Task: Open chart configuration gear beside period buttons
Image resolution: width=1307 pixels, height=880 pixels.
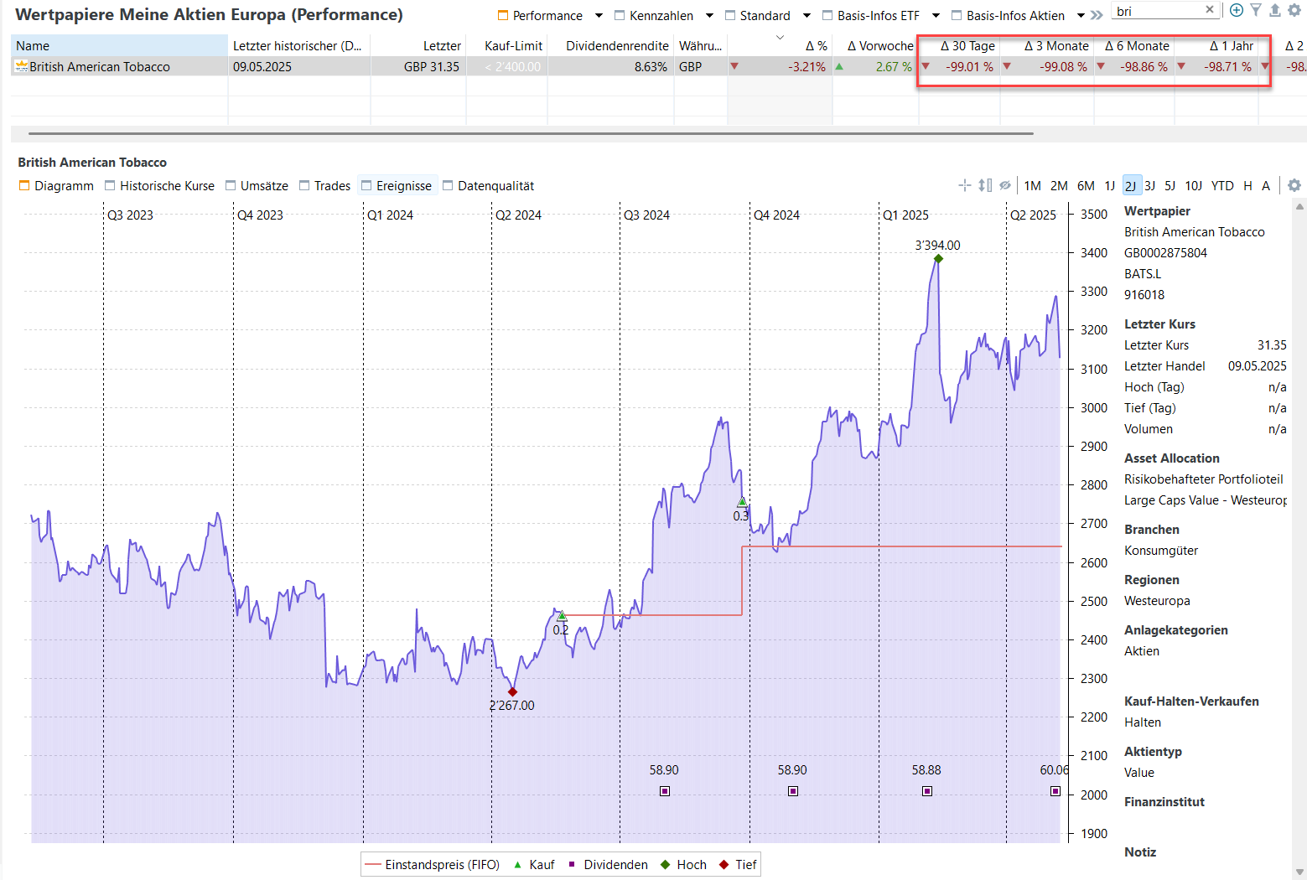Action: pyautogui.click(x=1294, y=185)
